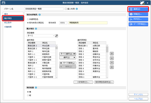Viewport: 151px width, 103px height.
Task: Select 出勤日数 row in 選択済項目
Action: [x=92, y=46]
